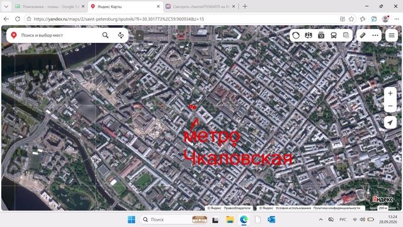403x227 pixels.
Task: Close the Google Sheets tab
Action: pos(83,6)
